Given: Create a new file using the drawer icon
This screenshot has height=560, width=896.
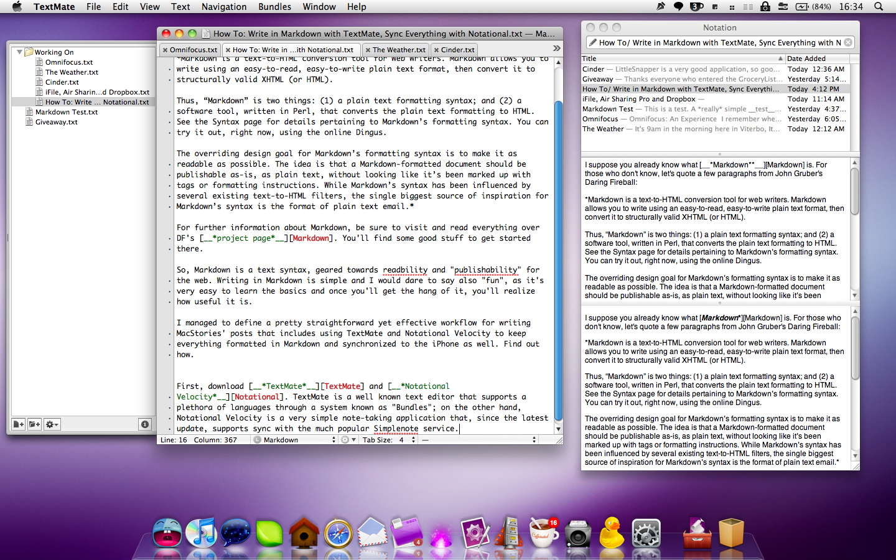Looking at the screenshot, I should point(17,424).
